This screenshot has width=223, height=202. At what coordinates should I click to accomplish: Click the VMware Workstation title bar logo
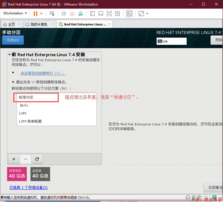click(x=4, y=4)
